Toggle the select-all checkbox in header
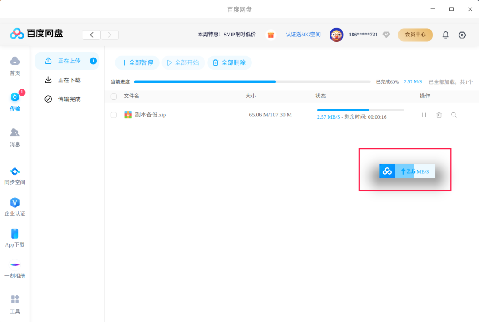The image size is (479, 322). point(114,97)
